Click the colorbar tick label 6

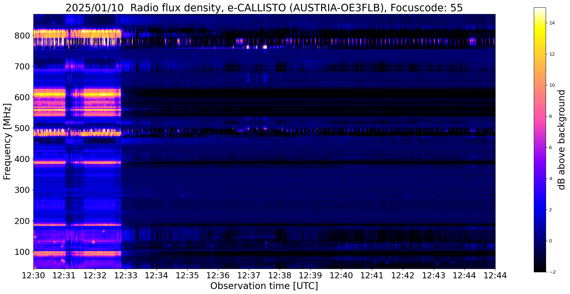click(551, 148)
